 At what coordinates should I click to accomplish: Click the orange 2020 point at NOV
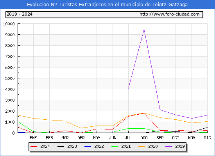[x=192, y=123]
